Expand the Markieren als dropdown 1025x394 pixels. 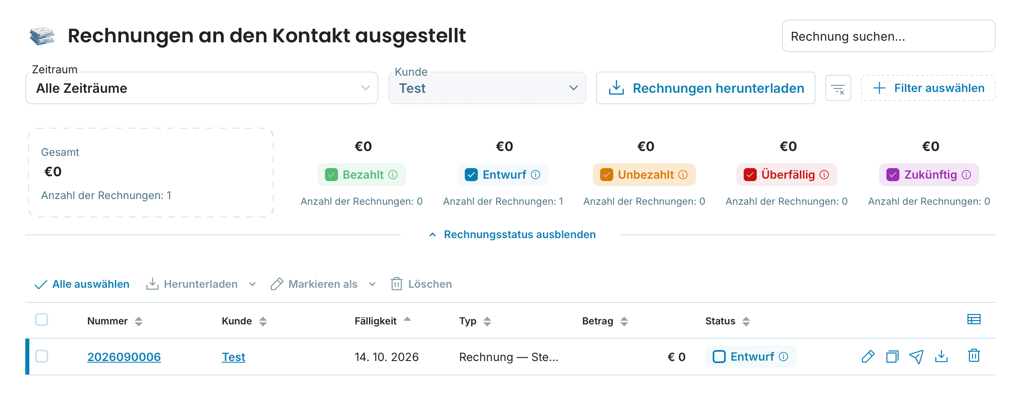point(372,284)
